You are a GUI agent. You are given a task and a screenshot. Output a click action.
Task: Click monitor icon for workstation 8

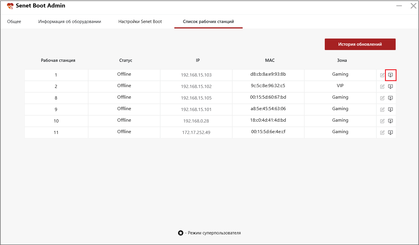[x=390, y=98]
